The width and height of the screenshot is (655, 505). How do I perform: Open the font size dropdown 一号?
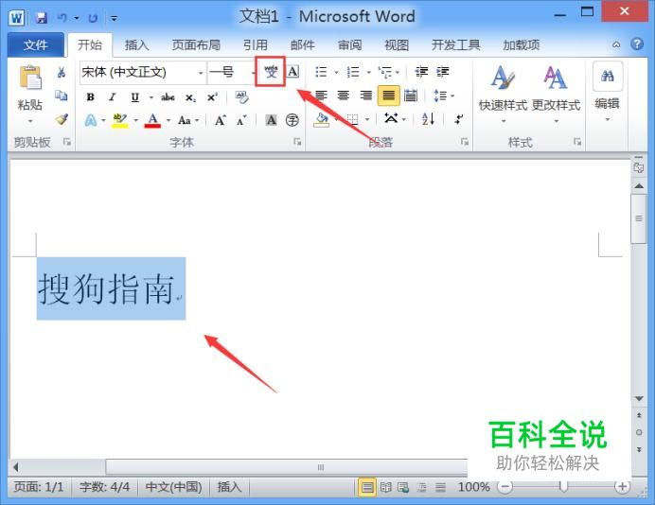253,73
